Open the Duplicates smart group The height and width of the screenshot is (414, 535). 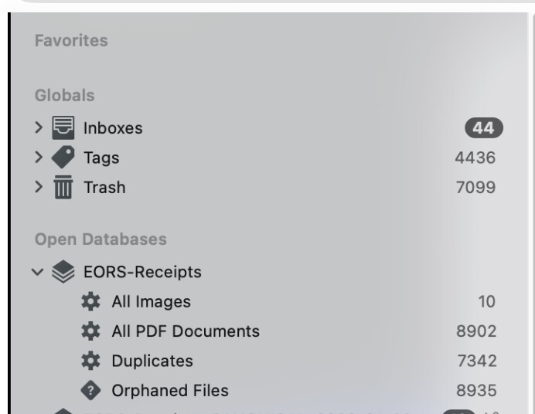[x=152, y=361]
